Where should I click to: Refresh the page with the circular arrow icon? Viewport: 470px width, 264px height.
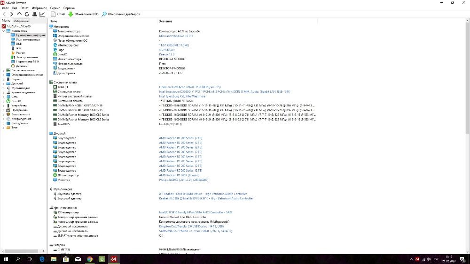tap(27, 14)
